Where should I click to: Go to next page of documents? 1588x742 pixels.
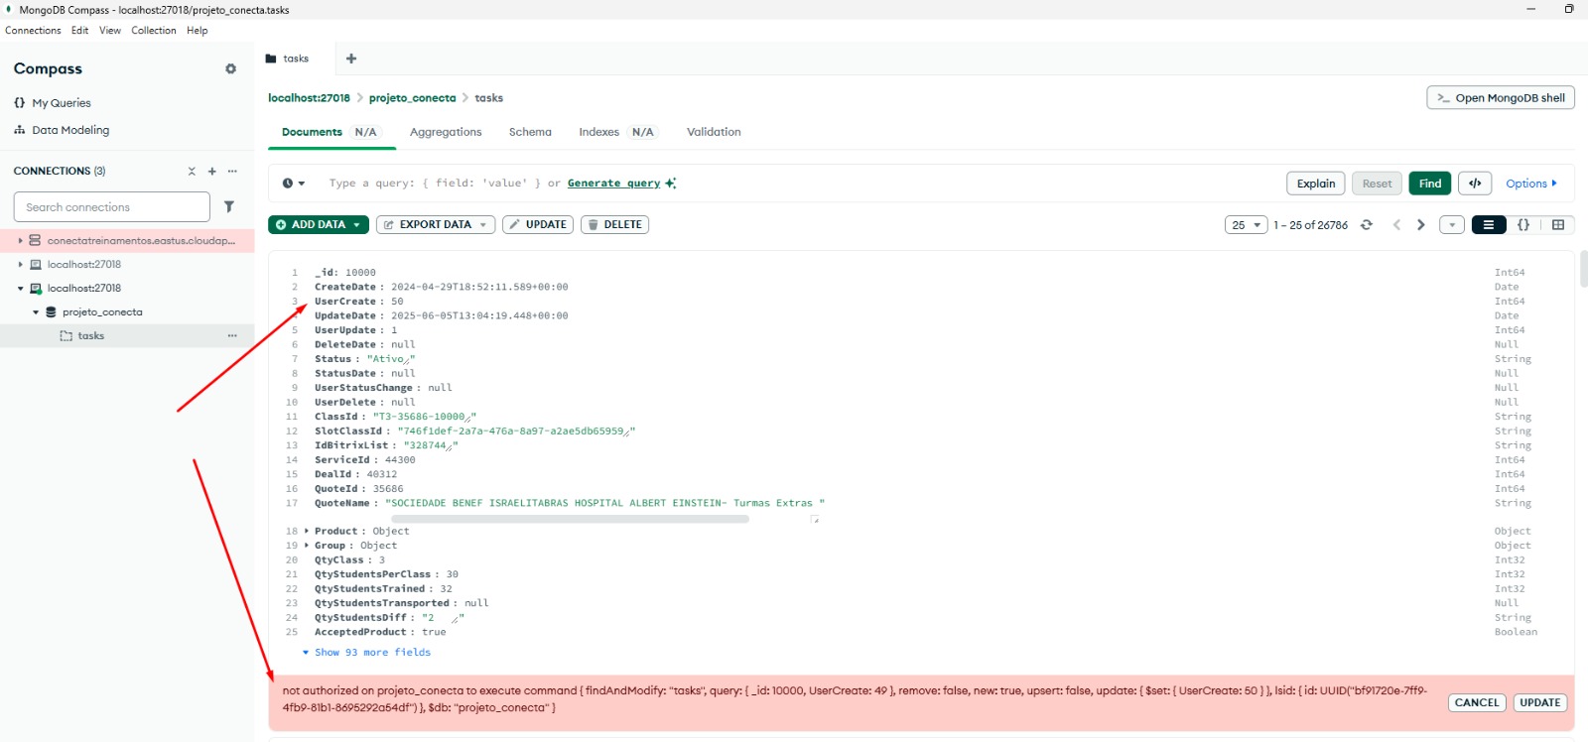[1420, 225]
